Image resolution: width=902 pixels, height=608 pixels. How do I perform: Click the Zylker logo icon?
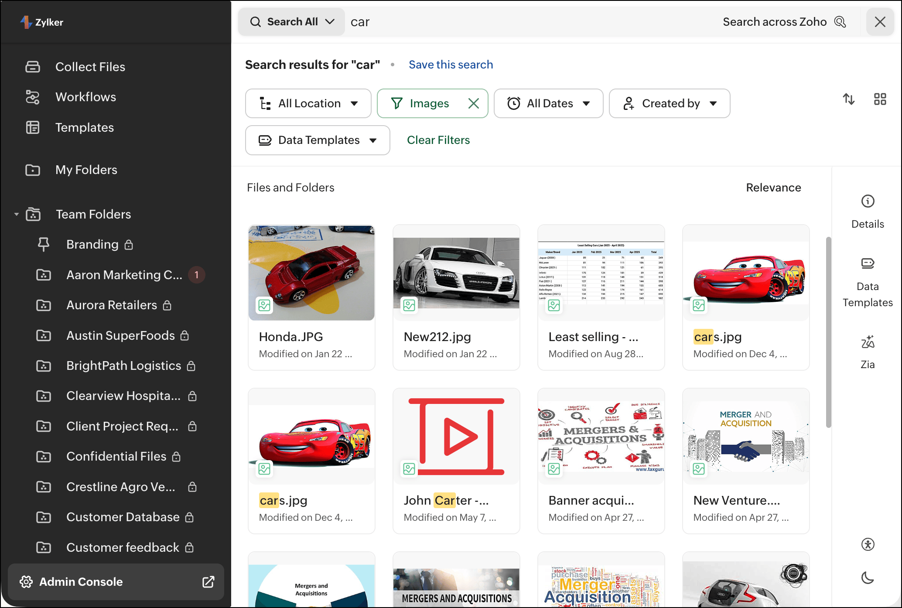click(26, 22)
